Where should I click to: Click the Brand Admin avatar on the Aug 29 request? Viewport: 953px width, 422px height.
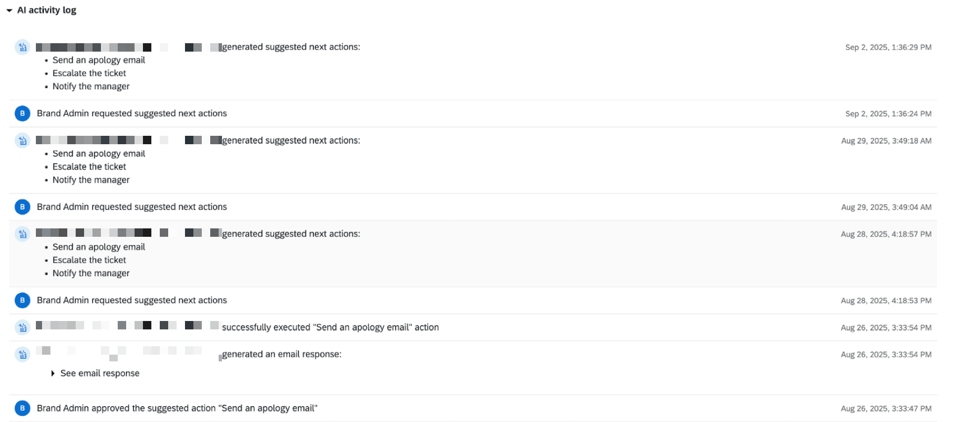coord(22,207)
